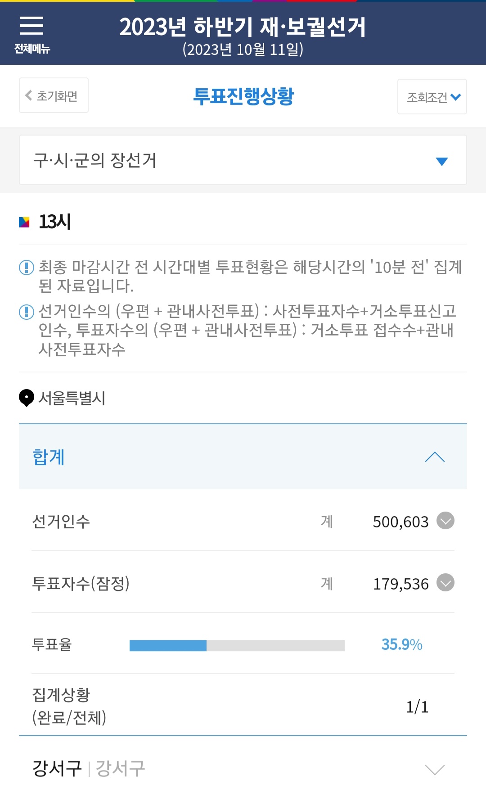Click the 179,536 voter count value
The image size is (486, 789).
[x=400, y=584]
